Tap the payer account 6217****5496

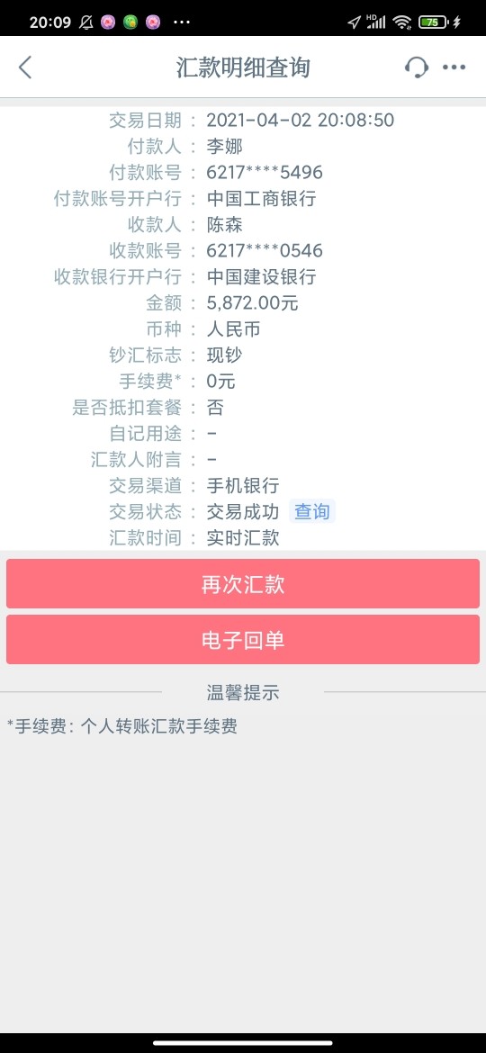(x=265, y=173)
